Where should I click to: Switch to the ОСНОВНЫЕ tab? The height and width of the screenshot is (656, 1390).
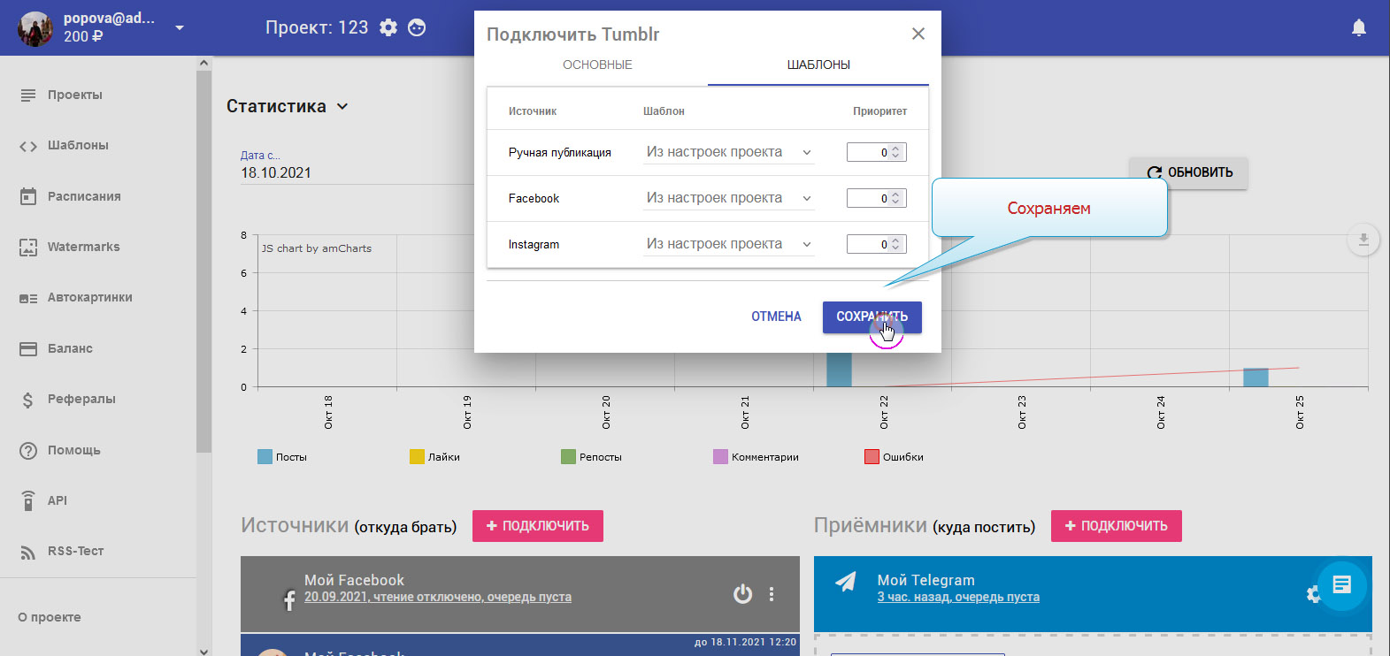597,65
